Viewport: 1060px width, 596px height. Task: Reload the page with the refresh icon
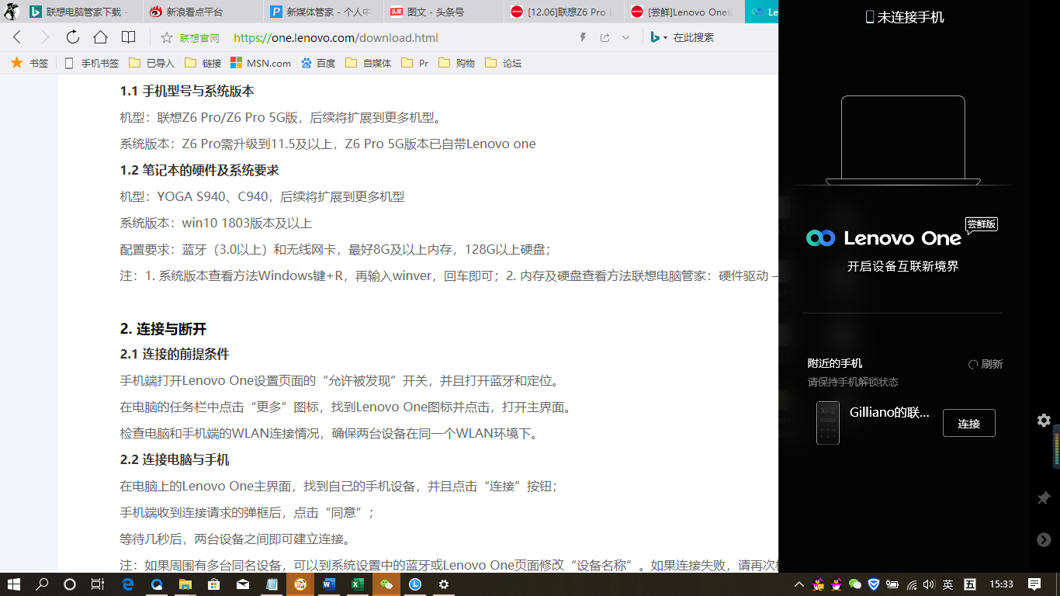point(73,37)
